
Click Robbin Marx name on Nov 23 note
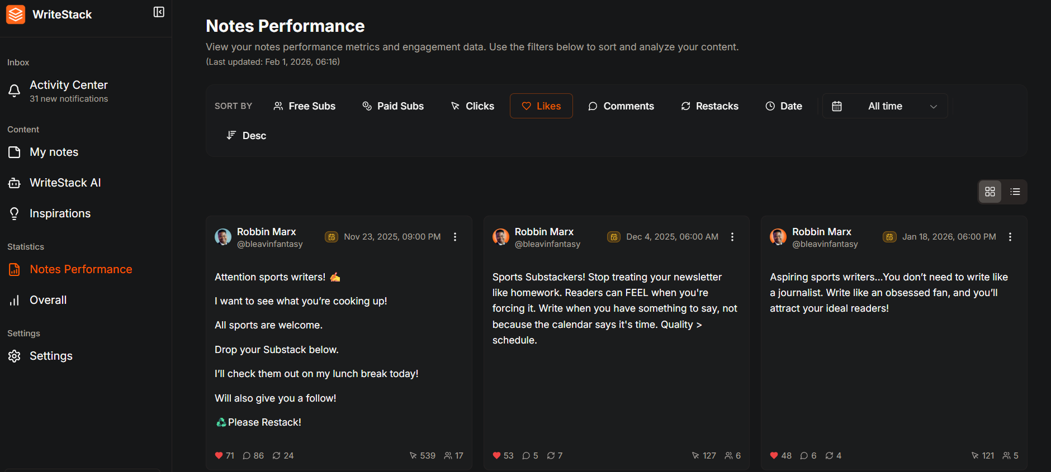(266, 232)
